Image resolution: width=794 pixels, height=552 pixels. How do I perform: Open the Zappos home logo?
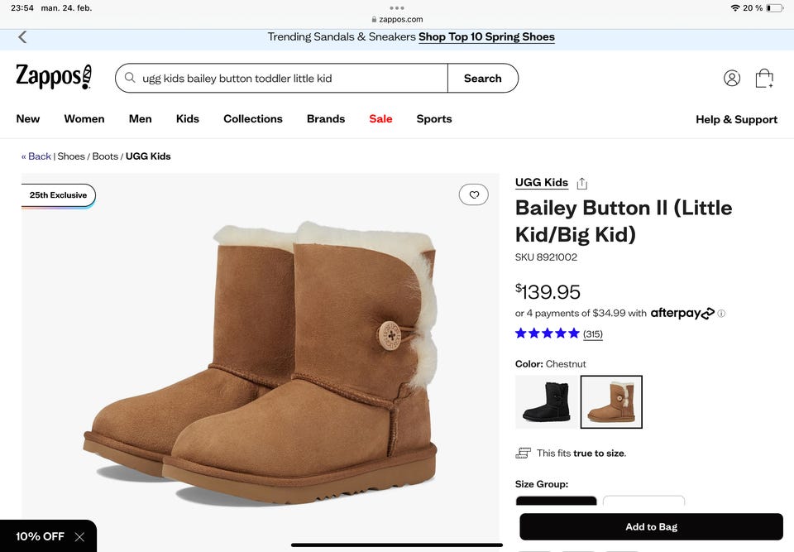(54, 77)
